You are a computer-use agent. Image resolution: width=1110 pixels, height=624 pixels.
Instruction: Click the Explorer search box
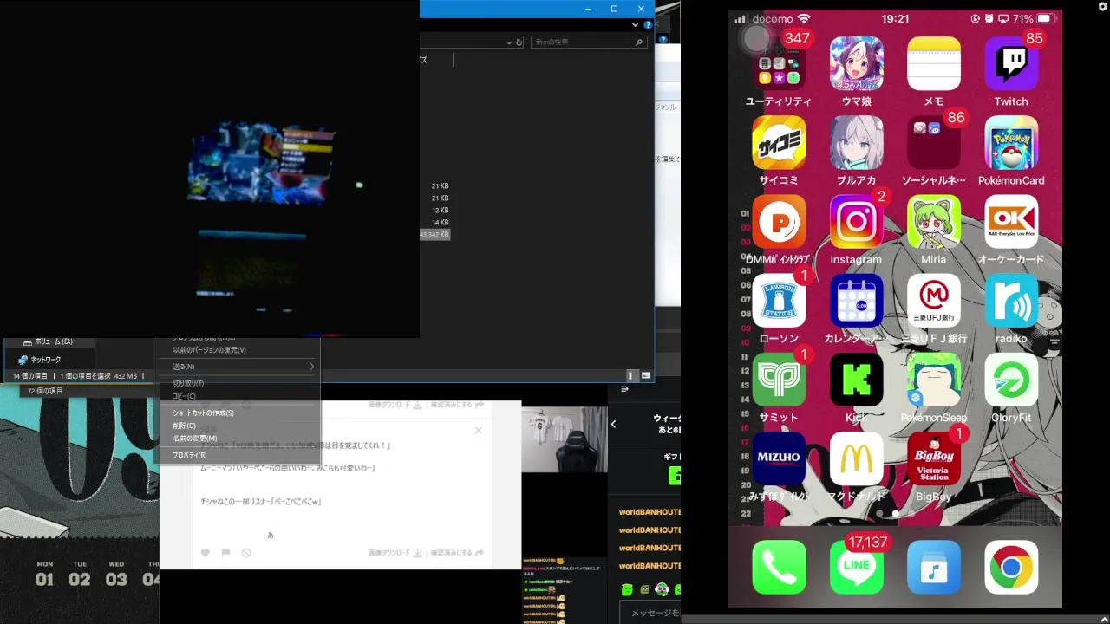click(x=588, y=42)
